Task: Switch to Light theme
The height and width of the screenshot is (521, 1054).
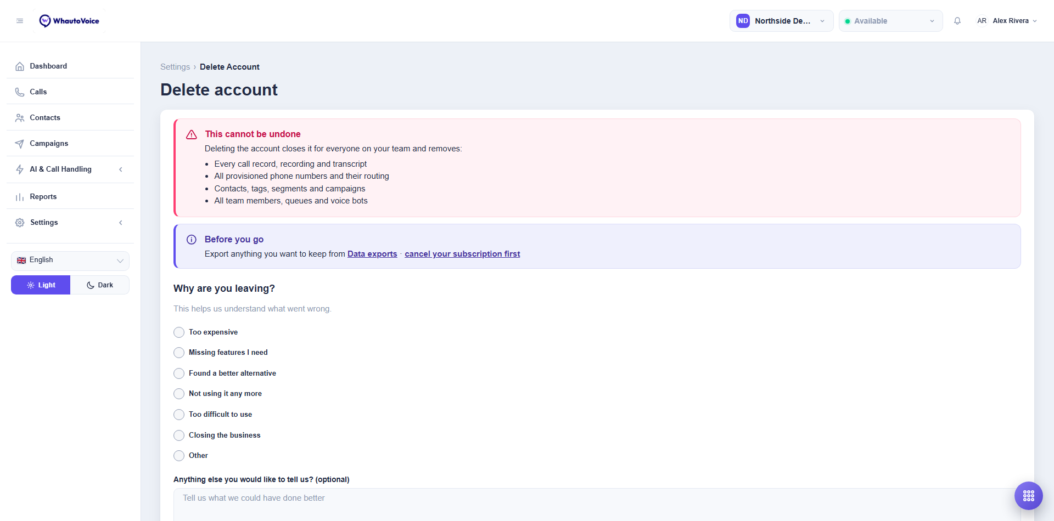Action: [x=41, y=285]
